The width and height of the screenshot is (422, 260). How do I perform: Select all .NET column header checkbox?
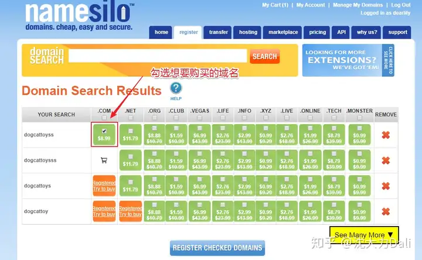(131, 118)
